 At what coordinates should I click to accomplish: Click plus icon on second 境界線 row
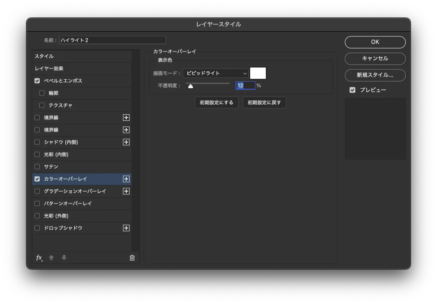[126, 130]
